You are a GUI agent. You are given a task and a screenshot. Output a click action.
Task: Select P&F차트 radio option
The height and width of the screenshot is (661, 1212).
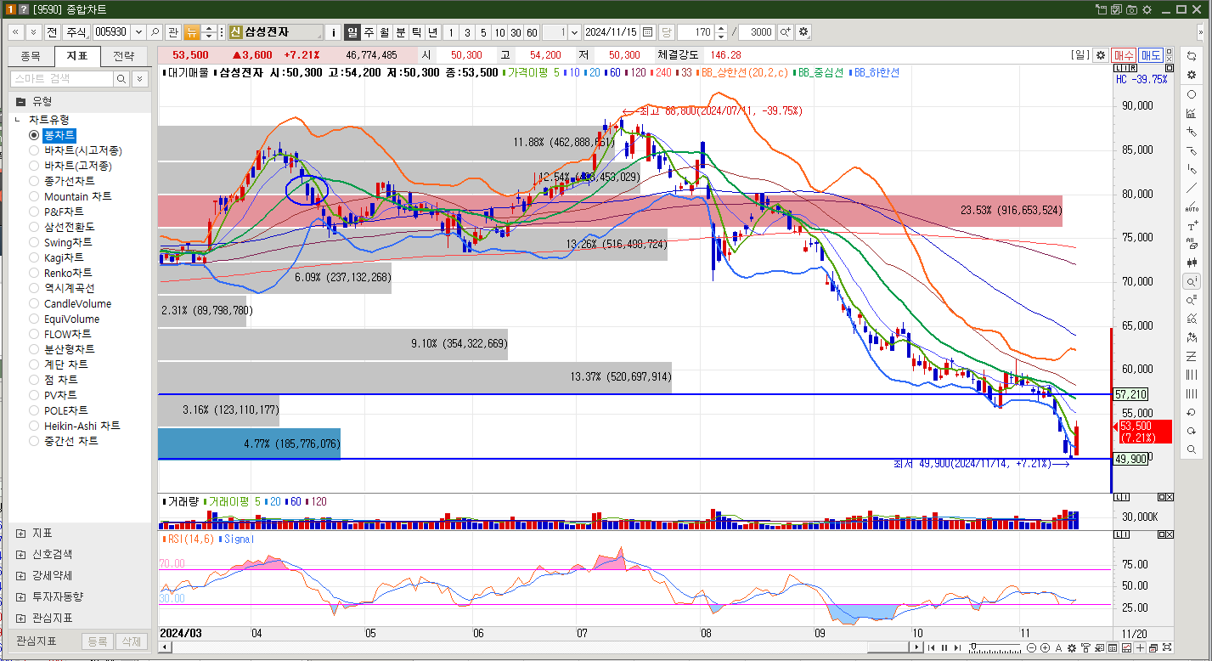pyautogui.click(x=34, y=212)
